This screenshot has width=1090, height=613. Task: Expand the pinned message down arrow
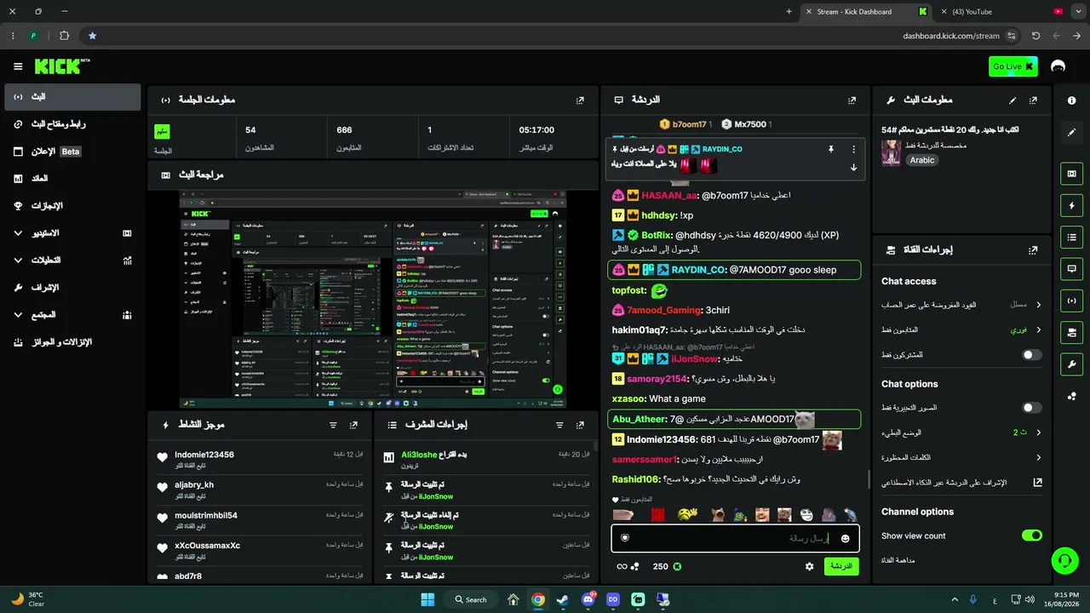point(853,168)
